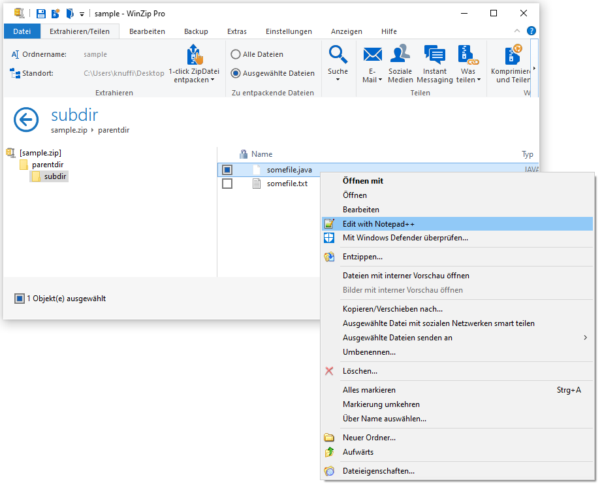This screenshot has width=602, height=488.
Task: Switch to the Bearbeiten ribbon tab
Action: tap(147, 31)
